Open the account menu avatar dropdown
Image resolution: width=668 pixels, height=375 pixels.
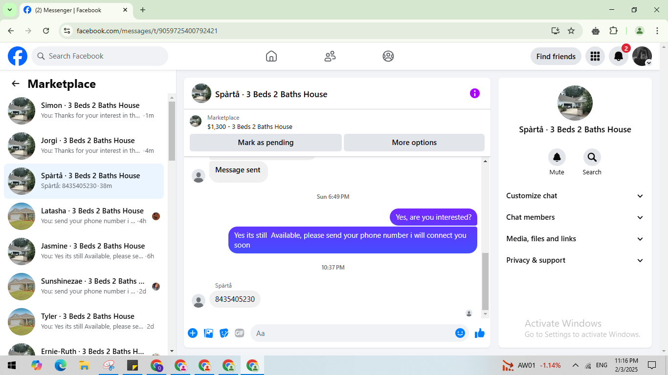[642, 56]
